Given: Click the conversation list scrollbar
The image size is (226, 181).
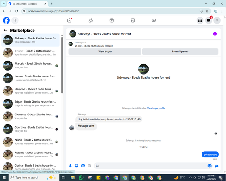Looking at the screenshot, I should [x=62, y=65].
